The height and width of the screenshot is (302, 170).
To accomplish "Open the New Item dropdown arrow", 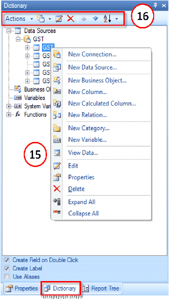I will (x=50, y=19).
